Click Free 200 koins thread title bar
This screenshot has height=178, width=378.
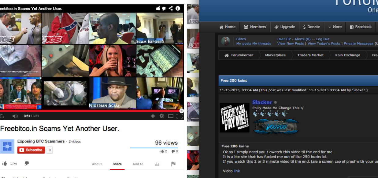tap(298, 81)
